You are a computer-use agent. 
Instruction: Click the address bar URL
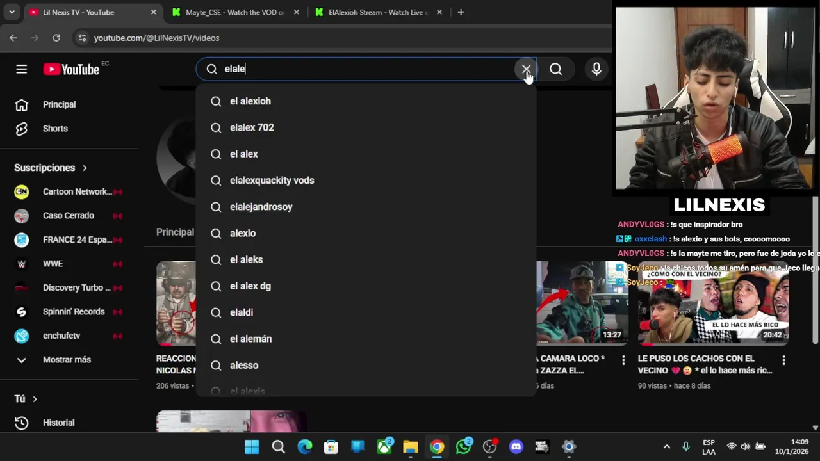click(156, 38)
